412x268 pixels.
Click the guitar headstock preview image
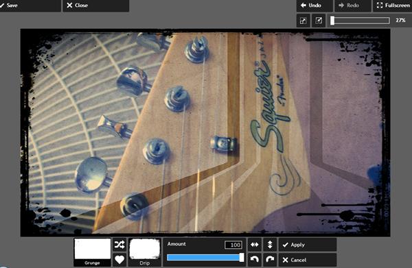(x=205, y=133)
